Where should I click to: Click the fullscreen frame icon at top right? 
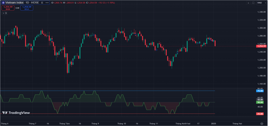253,3
